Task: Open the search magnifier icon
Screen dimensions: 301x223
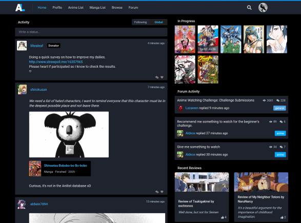Action: pos(249,8)
